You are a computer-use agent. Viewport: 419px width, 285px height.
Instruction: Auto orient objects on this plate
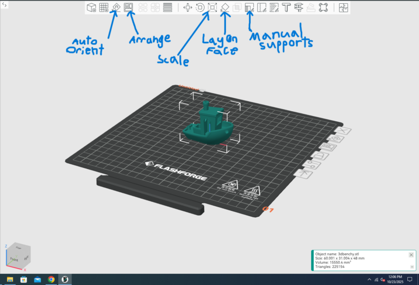pyautogui.click(x=335, y=139)
